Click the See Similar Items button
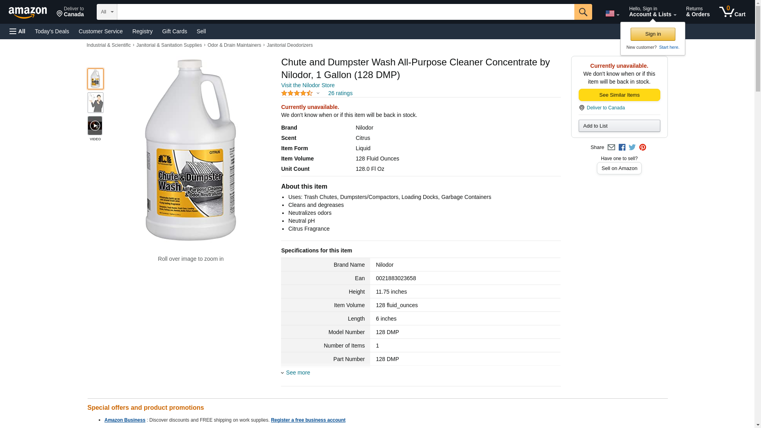This screenshot has height=428, width=761. pos(619,95)
